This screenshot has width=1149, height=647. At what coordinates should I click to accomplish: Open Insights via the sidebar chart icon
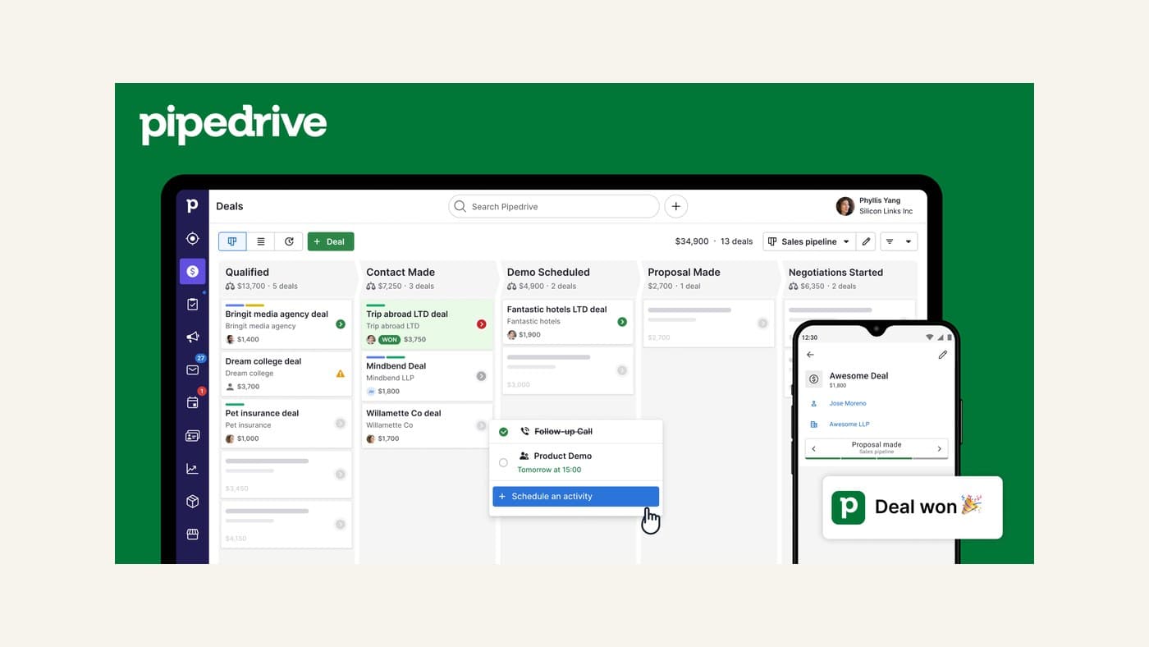tap(192, 469)
